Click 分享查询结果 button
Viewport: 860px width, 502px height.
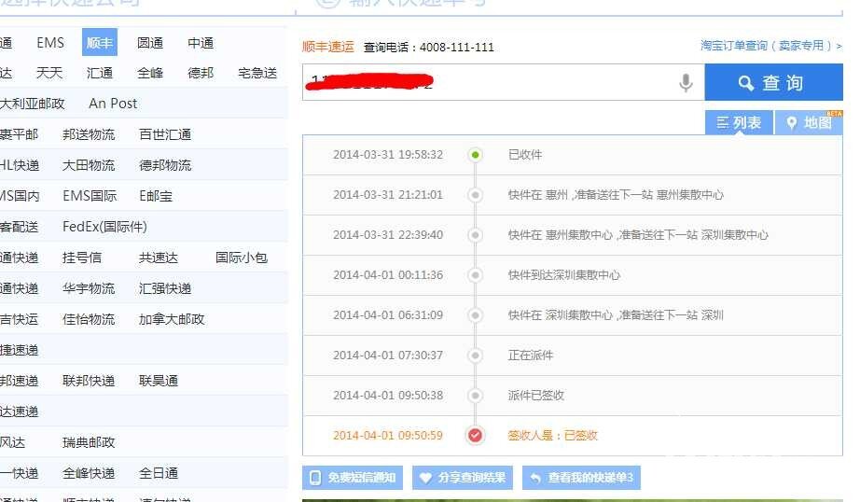[x=463, y=478]
